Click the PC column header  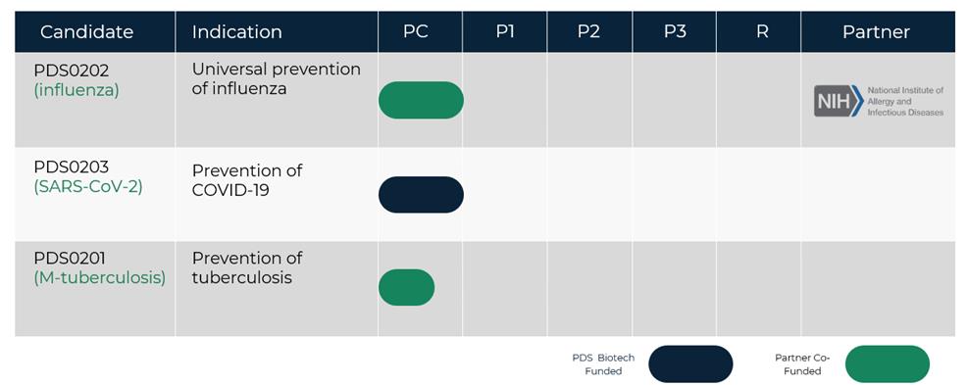click(416, 32)
